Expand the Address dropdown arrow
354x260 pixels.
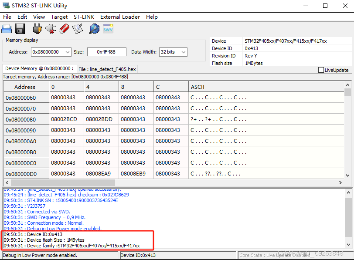pos(67,52)
